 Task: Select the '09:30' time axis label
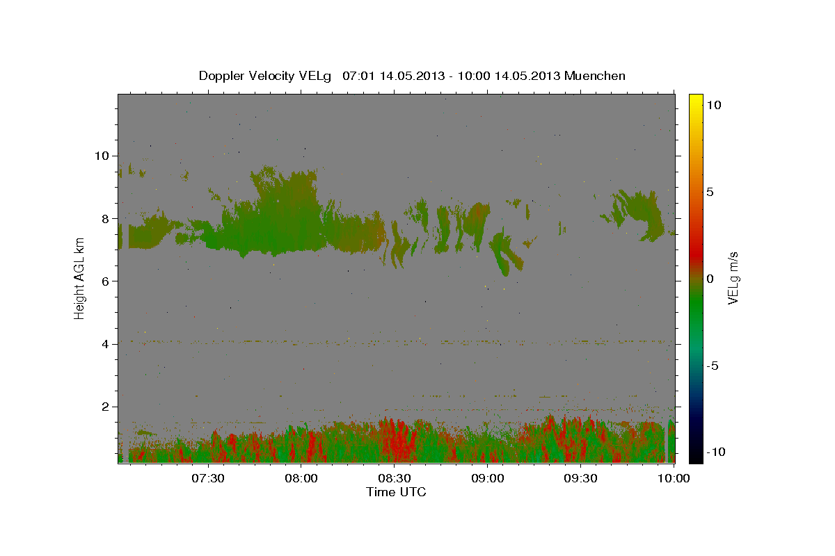pyautogui.click(x=581, y=478)
